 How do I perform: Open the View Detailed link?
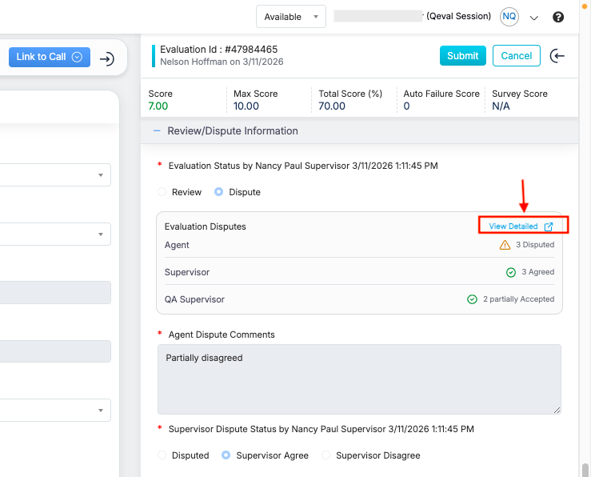(513, 226)
